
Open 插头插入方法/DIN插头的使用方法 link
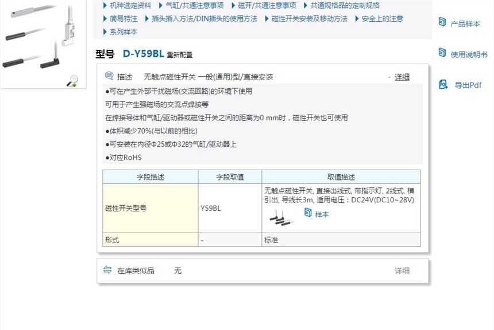tap(204, 18)
